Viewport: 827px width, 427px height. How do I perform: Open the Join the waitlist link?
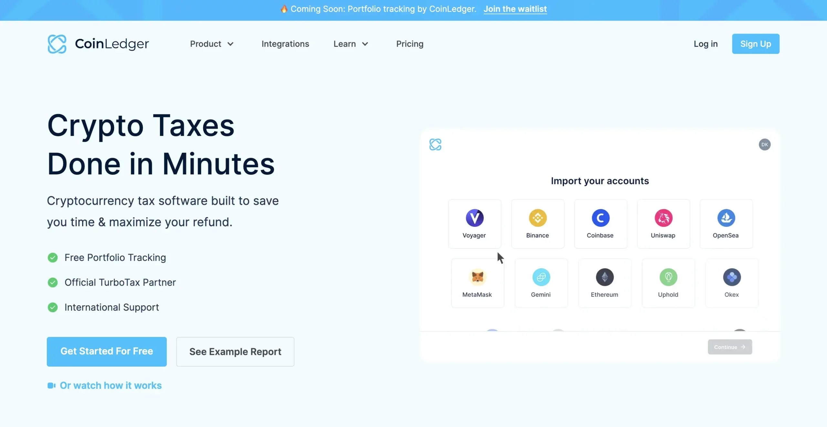point(515,9)
